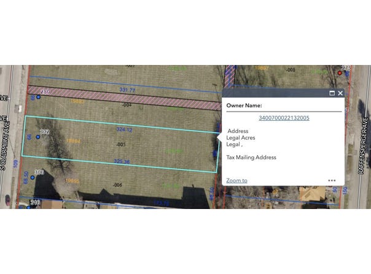Click the hatched strip parcel labeled 280
Viewport: 371px width, 274px height.
125,98
